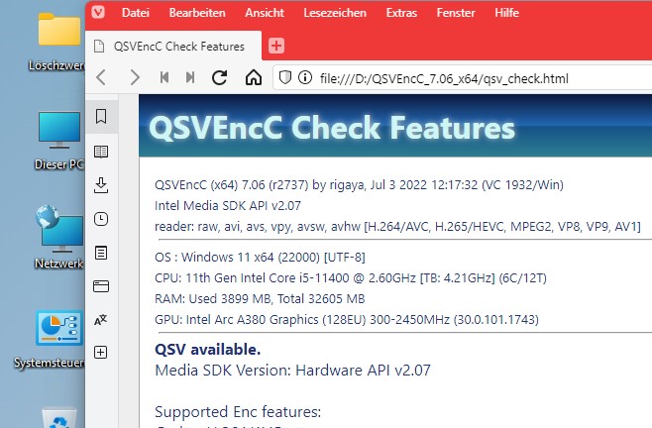The height and width of the screenshot is (428, 652).
Task: Go forward one page
Action: [x=135, y=77]
